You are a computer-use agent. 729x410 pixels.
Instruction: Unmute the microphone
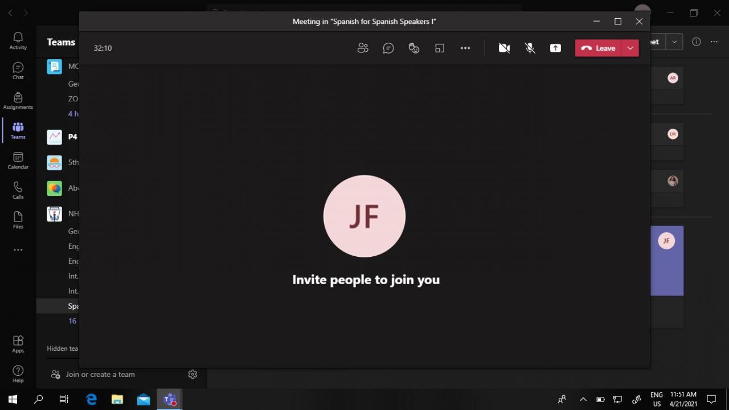tap(530, 48)
